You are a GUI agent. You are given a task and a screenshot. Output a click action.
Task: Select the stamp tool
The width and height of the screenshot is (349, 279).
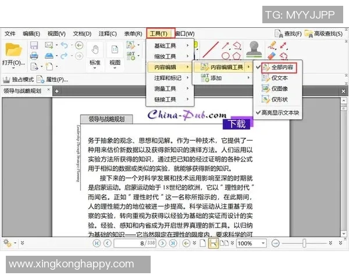[x=254, y=49]
